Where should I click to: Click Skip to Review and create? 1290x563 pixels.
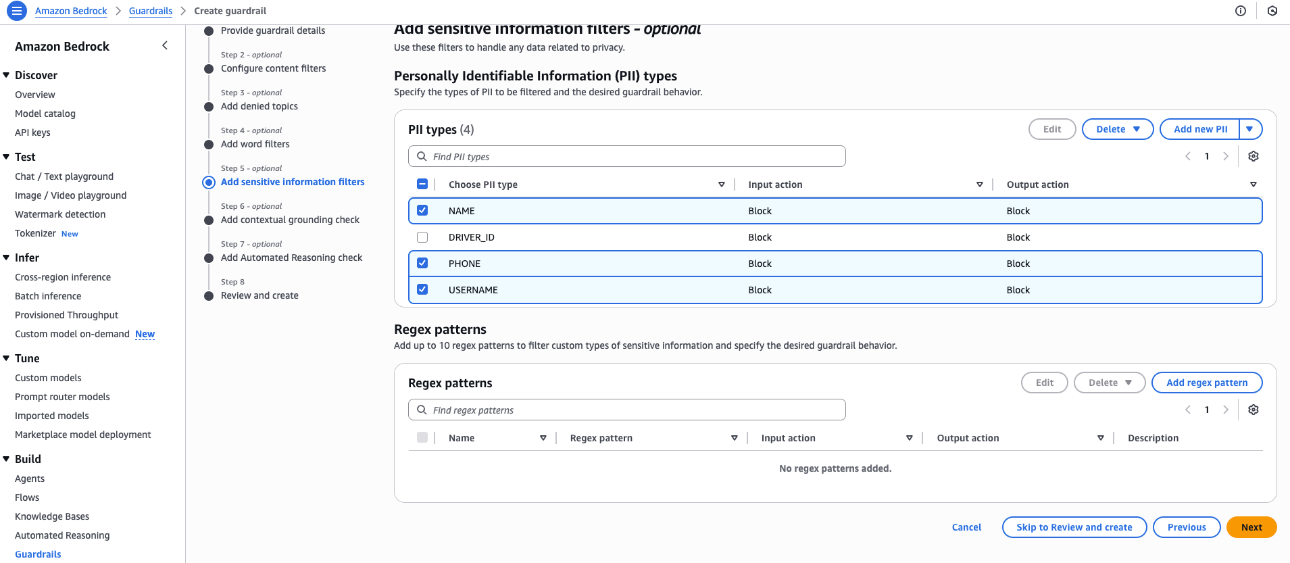(x=1074, y=527)
